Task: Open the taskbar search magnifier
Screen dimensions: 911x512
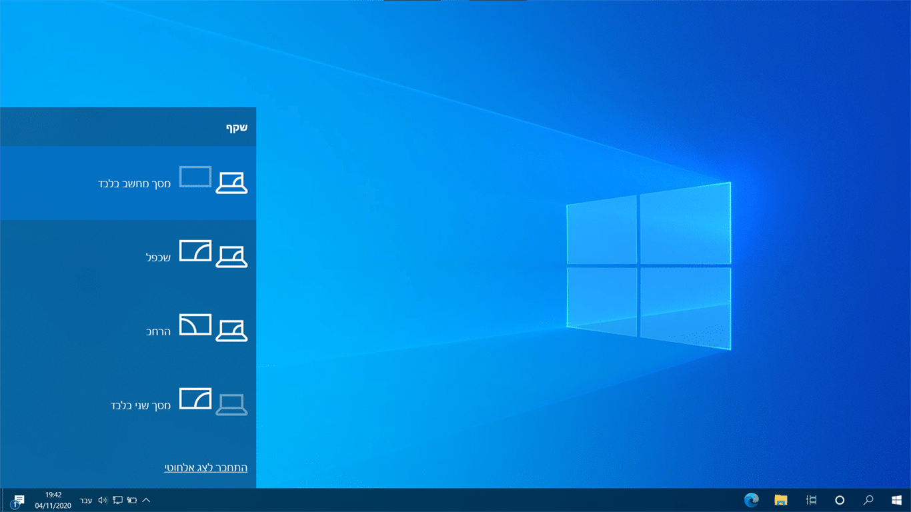Action: click(x=868, y=500)
